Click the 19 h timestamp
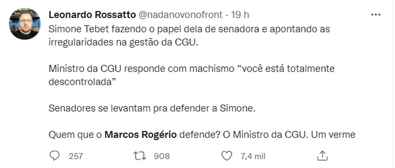Viewport: 395px width, 168px height. coord(240,15)
